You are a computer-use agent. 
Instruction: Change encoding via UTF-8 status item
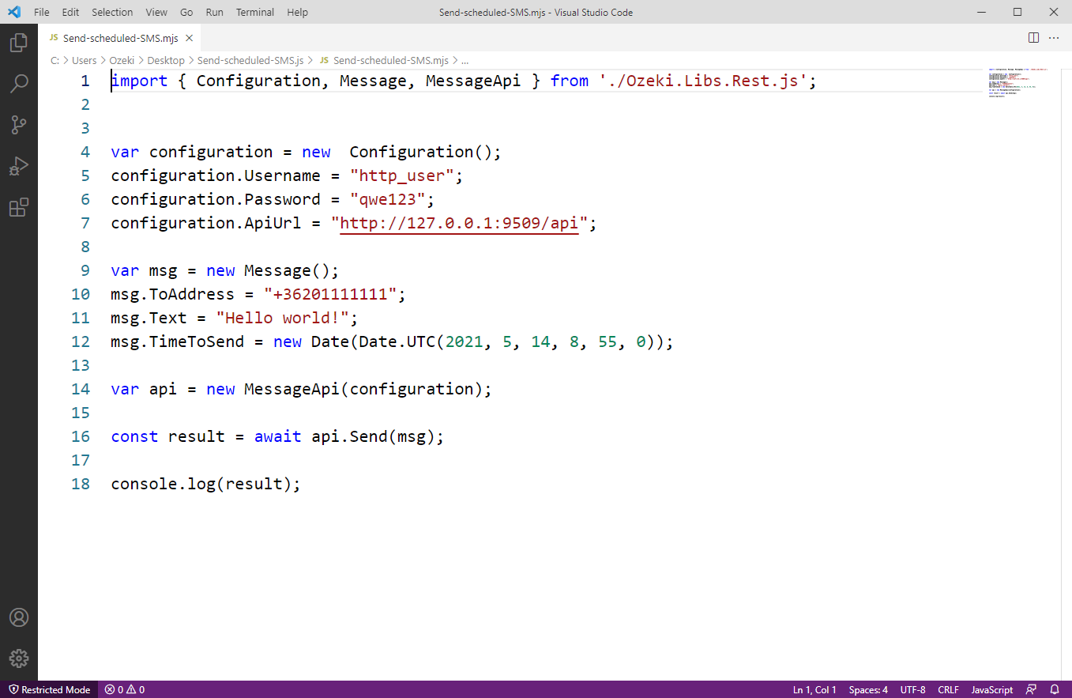pyautogui.click(x=912, y=689)
